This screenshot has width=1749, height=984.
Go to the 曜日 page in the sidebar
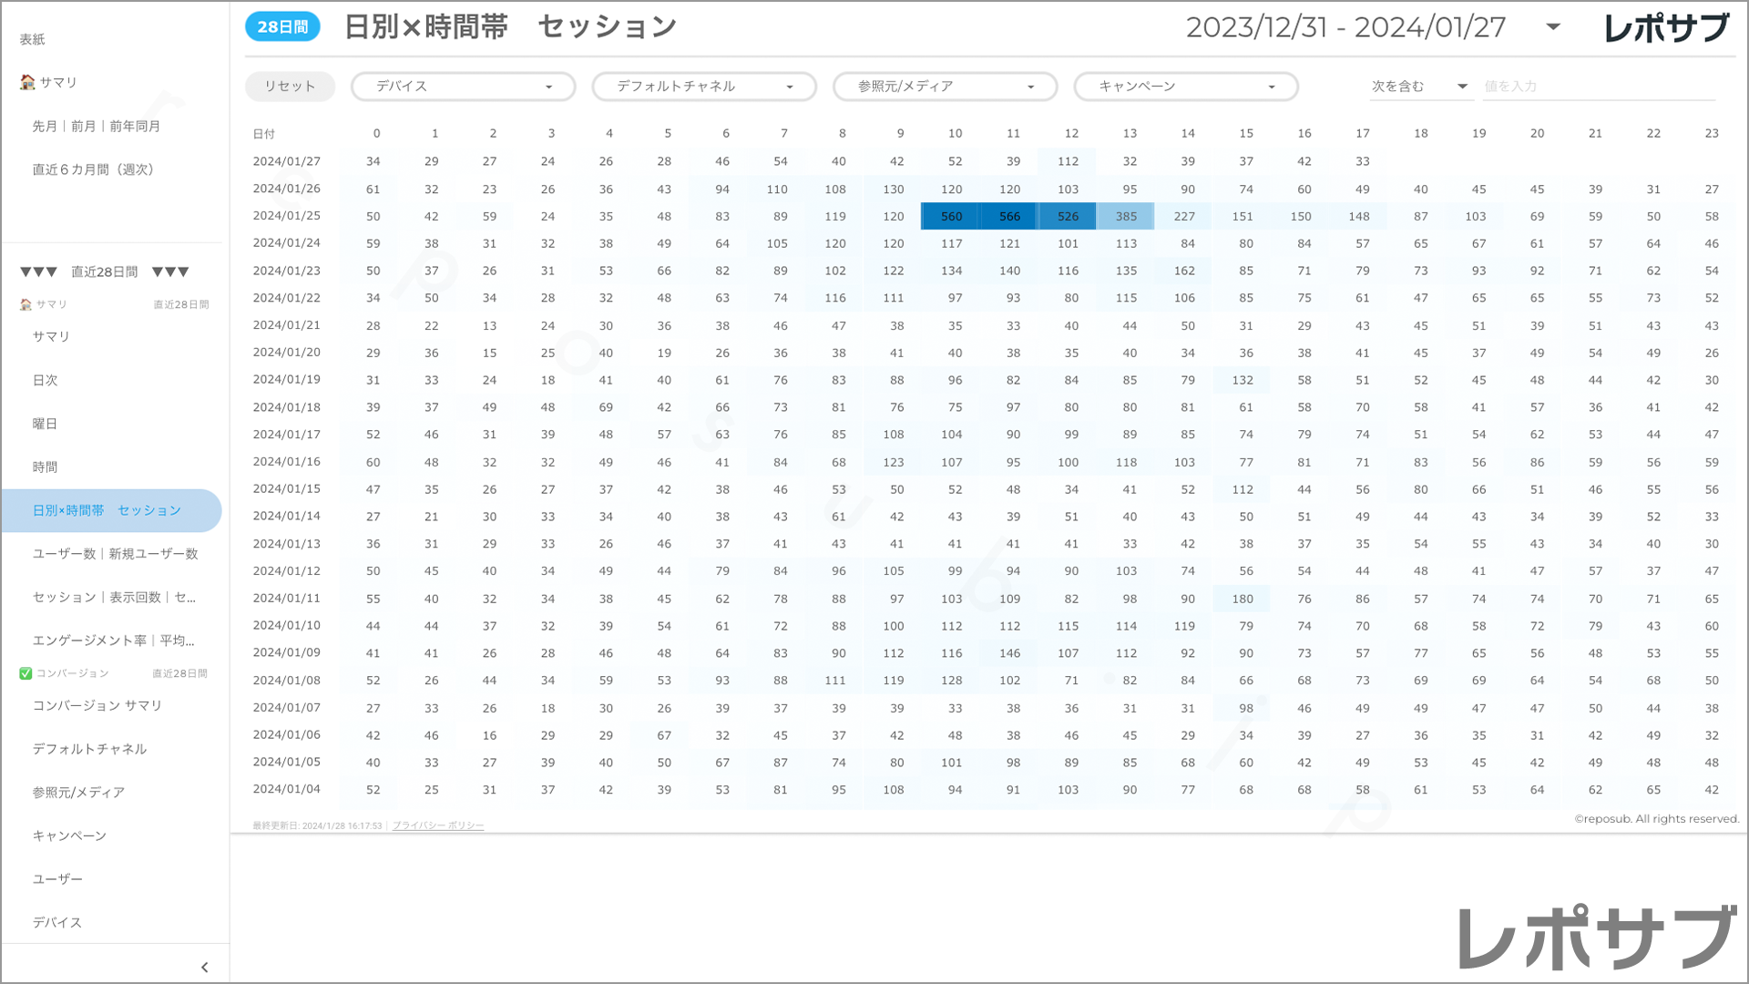coord(46,424)
